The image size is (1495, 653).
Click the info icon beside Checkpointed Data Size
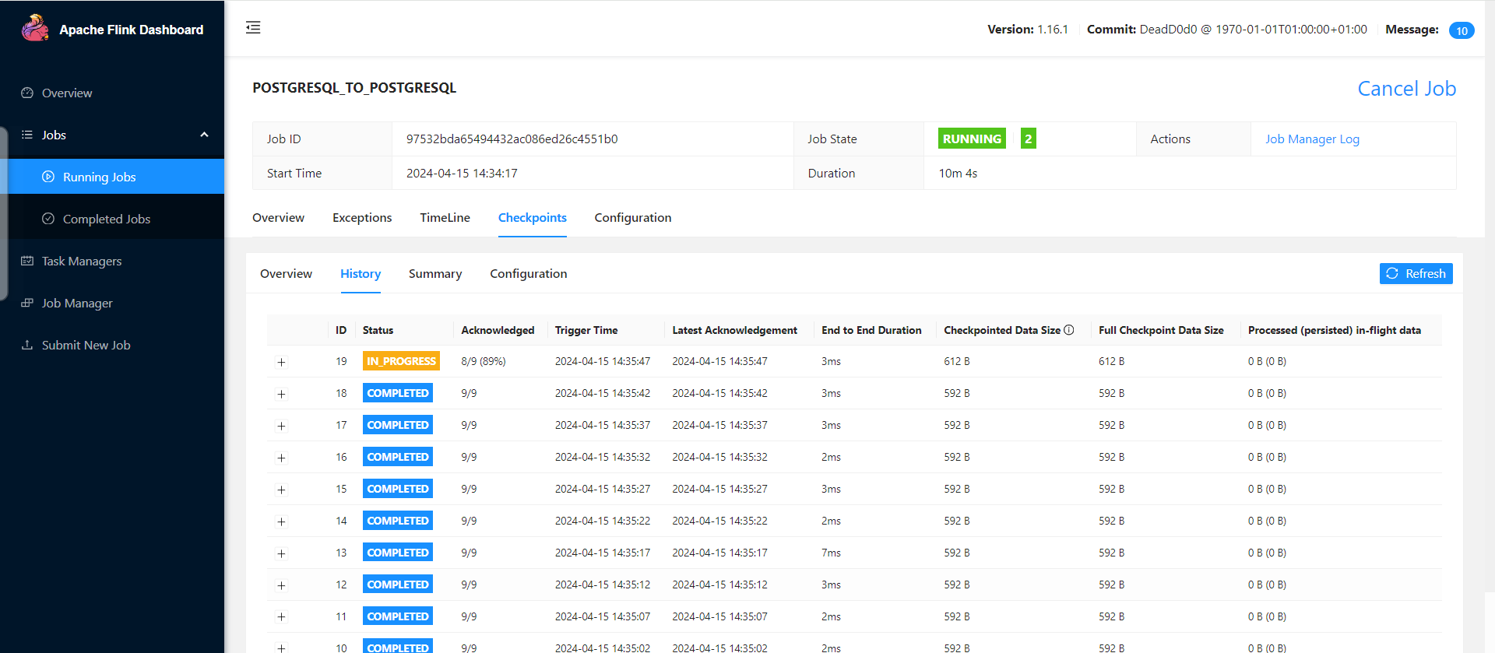[x=1069, y=330]
